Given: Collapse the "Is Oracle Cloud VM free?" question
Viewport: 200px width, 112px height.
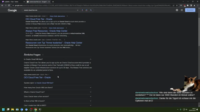Looking at the screenshot, I should tap(91, 59).
